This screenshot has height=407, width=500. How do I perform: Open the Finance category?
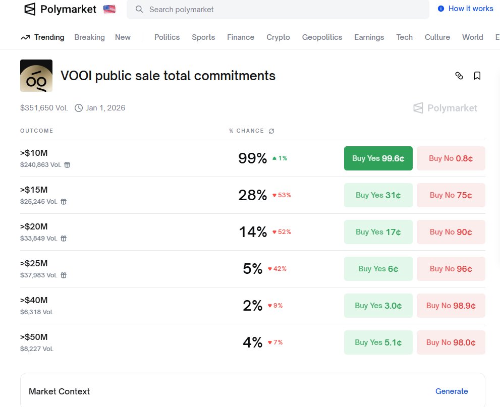[241, 37]
